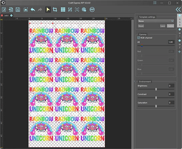
Task: Click the save disk icon
Action: 18,10
